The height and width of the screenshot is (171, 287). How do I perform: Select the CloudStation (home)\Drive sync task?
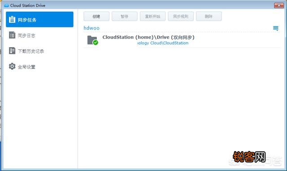pos(182,40)
